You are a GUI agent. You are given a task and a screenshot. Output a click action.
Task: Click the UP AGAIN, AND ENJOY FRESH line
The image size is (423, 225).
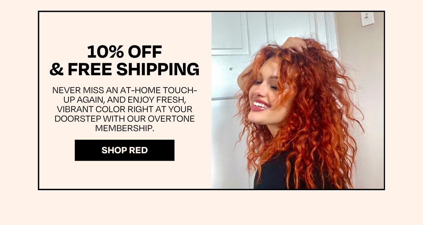click(x=124, y=100)
